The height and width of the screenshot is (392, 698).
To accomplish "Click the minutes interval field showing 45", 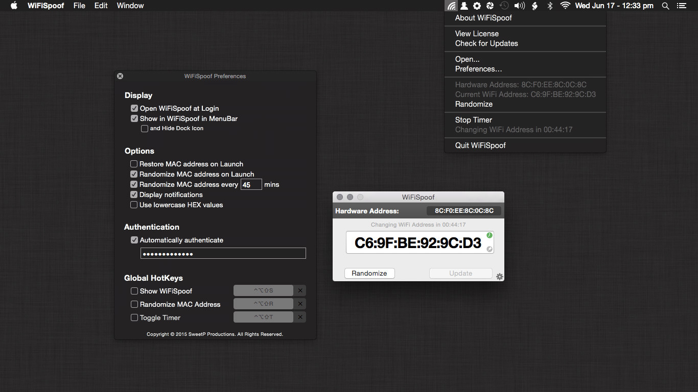I will [x=251, y=185].
